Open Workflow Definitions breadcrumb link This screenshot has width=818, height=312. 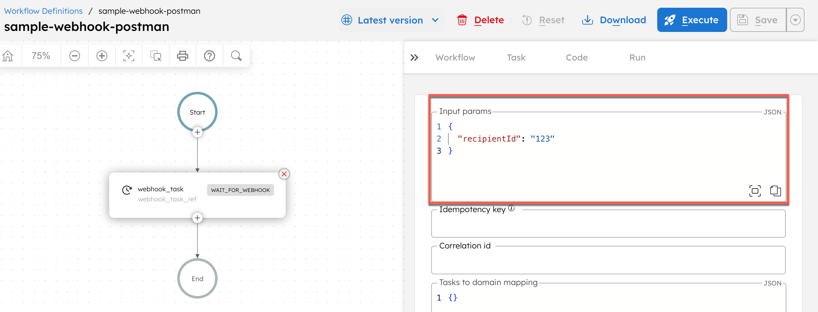coord(43,11)
